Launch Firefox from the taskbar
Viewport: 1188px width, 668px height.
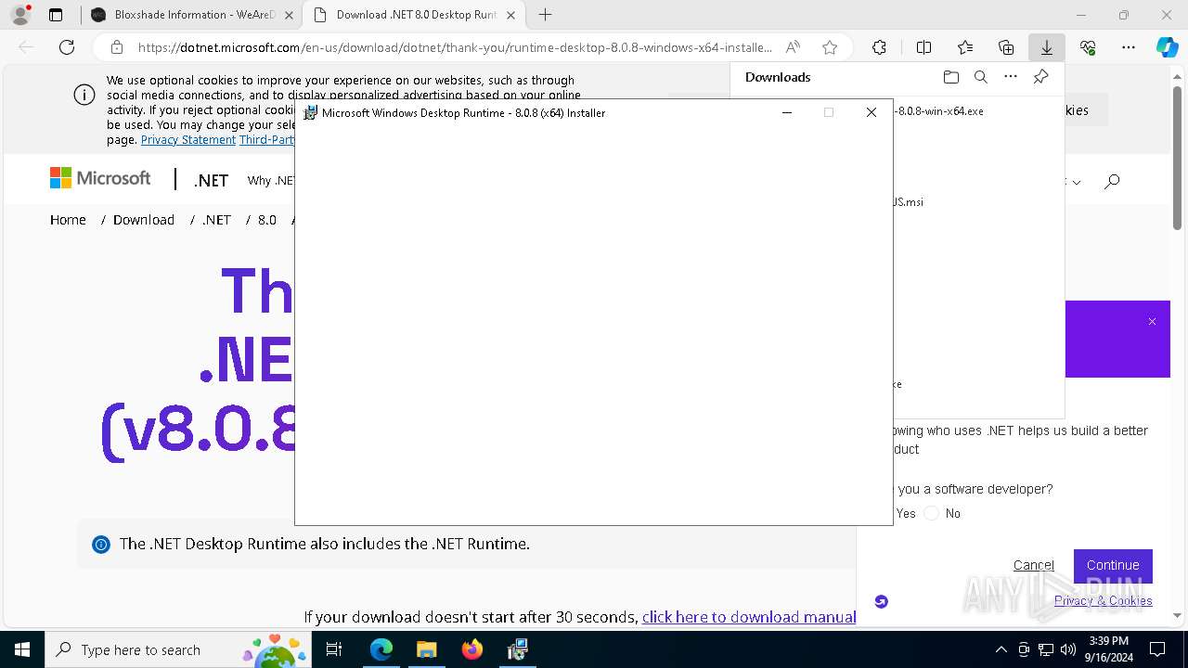point(471,649)
